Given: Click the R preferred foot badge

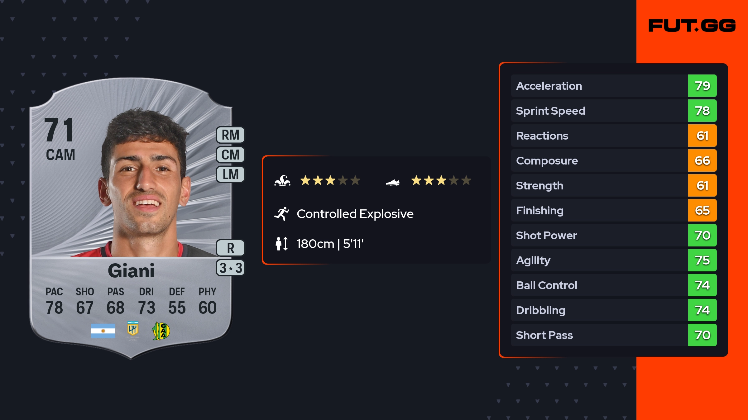Looking at the screenshot, I should point(230,248).
